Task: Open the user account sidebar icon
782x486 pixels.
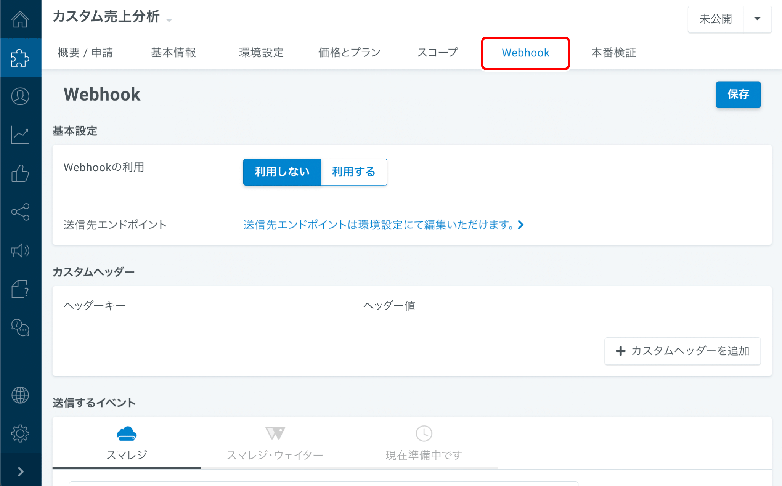Action: (20, 96)
